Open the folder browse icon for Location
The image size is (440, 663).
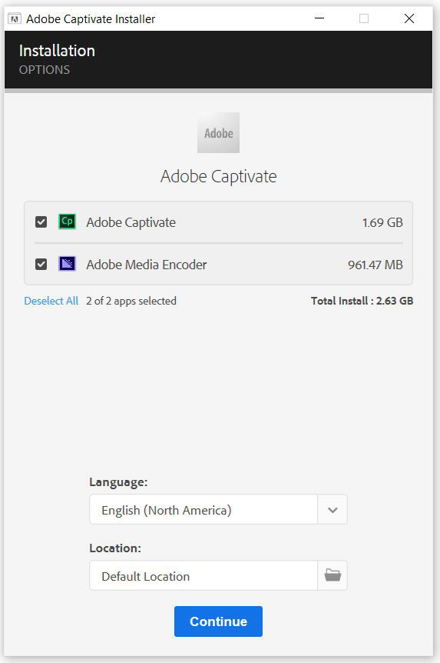(332, 575)
